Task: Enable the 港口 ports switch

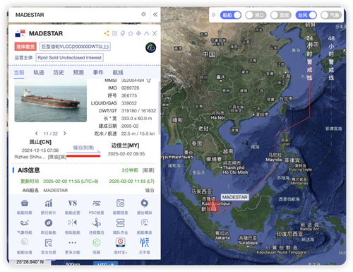Action: [256, 15]
